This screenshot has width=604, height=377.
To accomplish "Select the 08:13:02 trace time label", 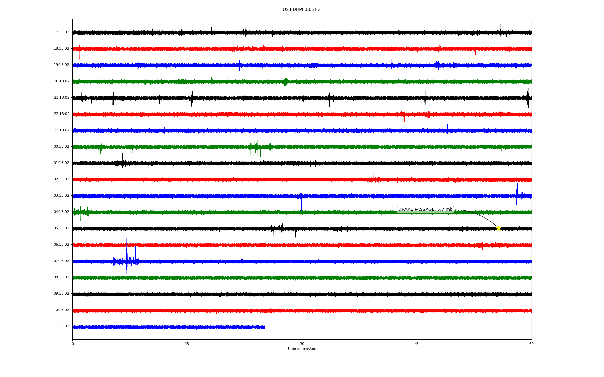I will point(61,277).
